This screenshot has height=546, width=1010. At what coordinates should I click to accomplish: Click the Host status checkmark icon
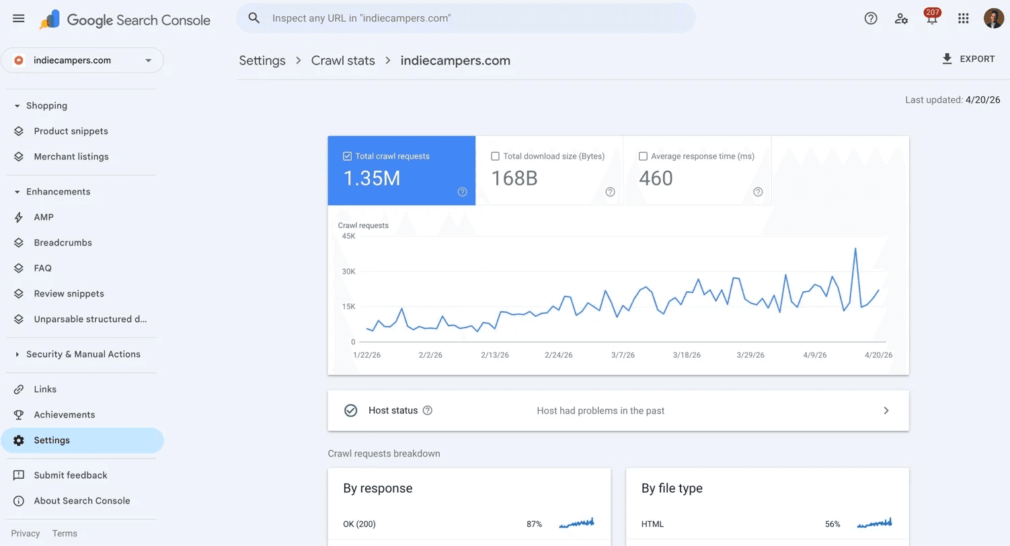(x=350, y=410)
